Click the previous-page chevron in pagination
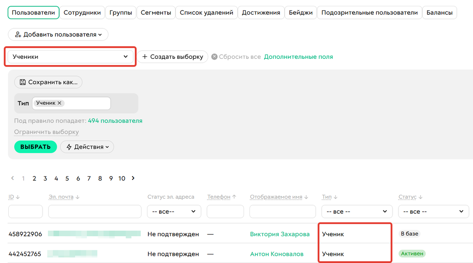This screenshot has height=263, width=473. 12,178
